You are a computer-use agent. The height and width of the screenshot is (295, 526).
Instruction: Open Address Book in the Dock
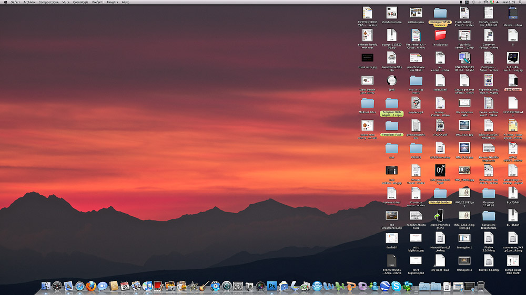coord(114,286)
